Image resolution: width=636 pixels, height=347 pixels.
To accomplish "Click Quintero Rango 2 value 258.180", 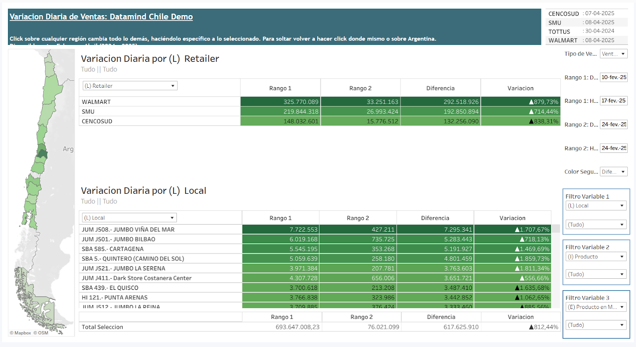I will [358, 258].
